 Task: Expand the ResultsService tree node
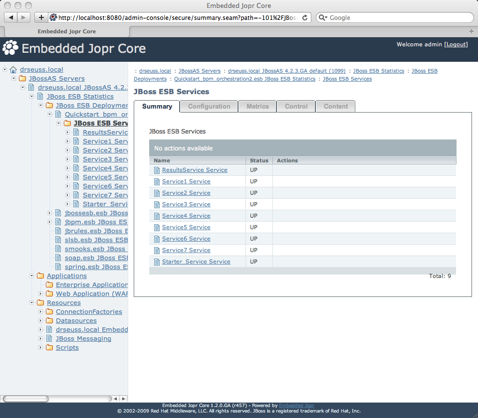point(68,133)
